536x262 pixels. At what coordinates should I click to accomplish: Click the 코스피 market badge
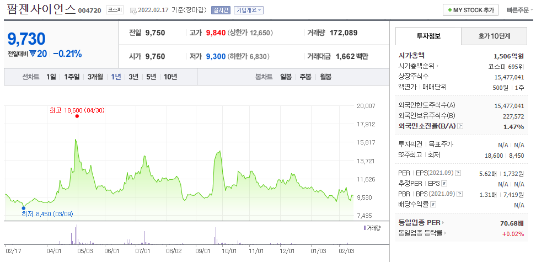pos(115,10)
